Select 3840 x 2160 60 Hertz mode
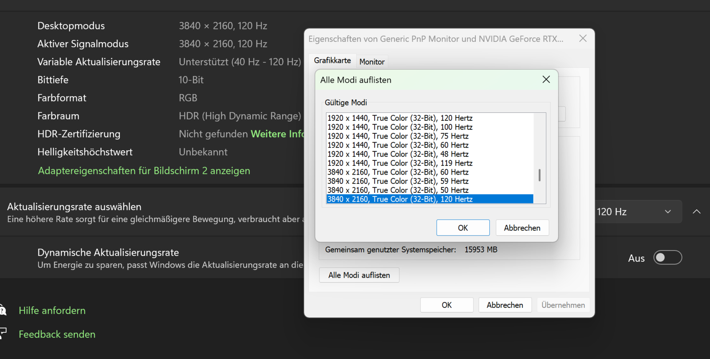Viewport: 710px width, 359px height. 430,172
